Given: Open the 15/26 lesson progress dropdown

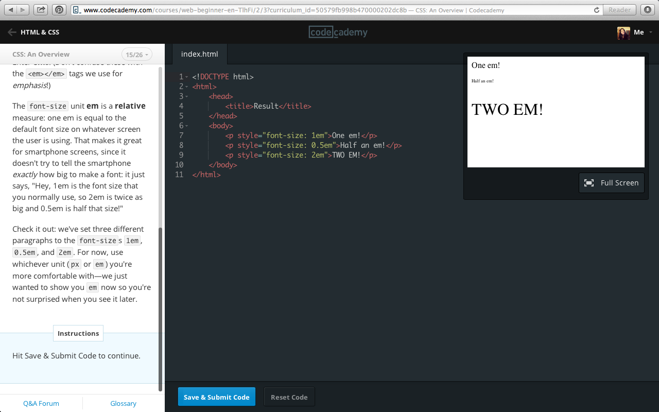Looking at the screenshot, I should point(136,54).
